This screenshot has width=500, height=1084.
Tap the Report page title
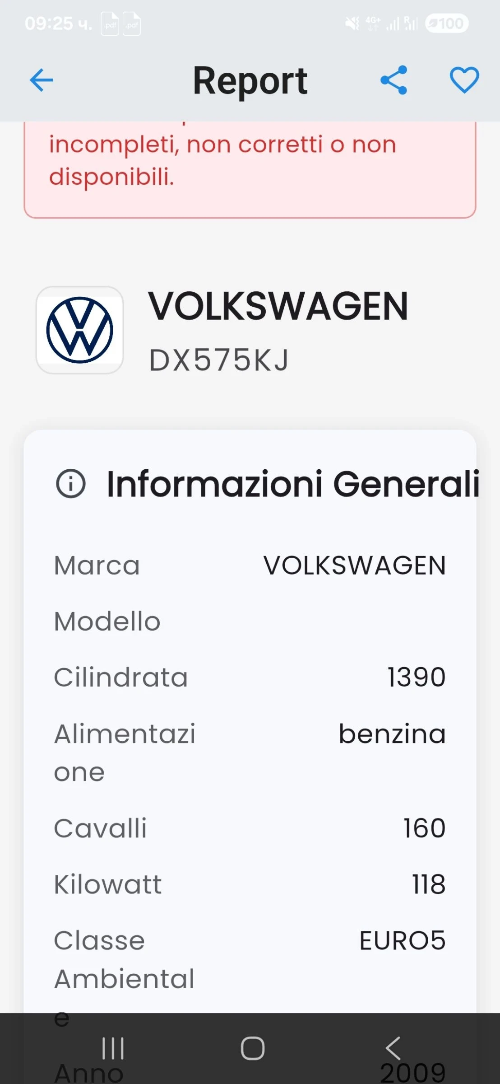[x=250, y=81]
